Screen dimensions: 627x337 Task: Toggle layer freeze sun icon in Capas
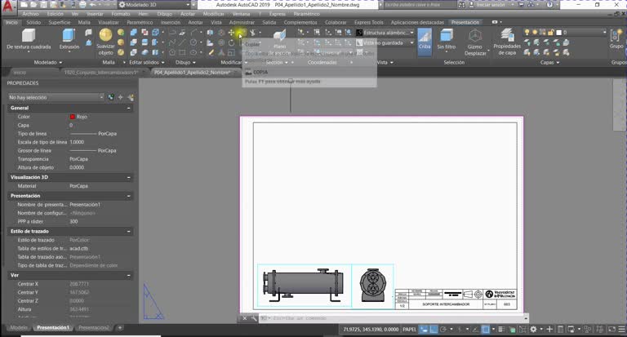point(535,33)
